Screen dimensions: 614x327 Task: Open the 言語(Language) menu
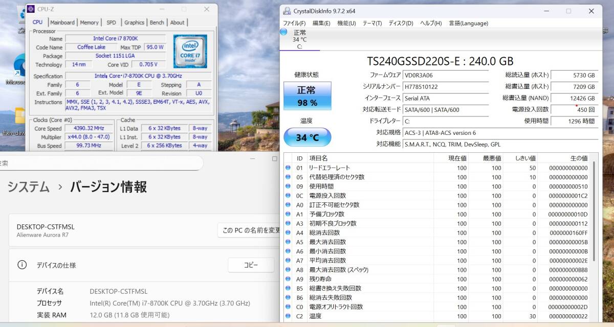(468, 24)
